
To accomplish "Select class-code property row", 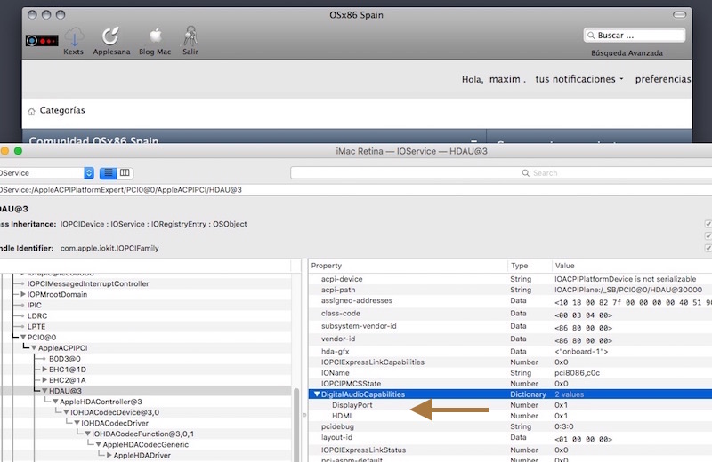I will pyautogui.click(x=510, y=314).
